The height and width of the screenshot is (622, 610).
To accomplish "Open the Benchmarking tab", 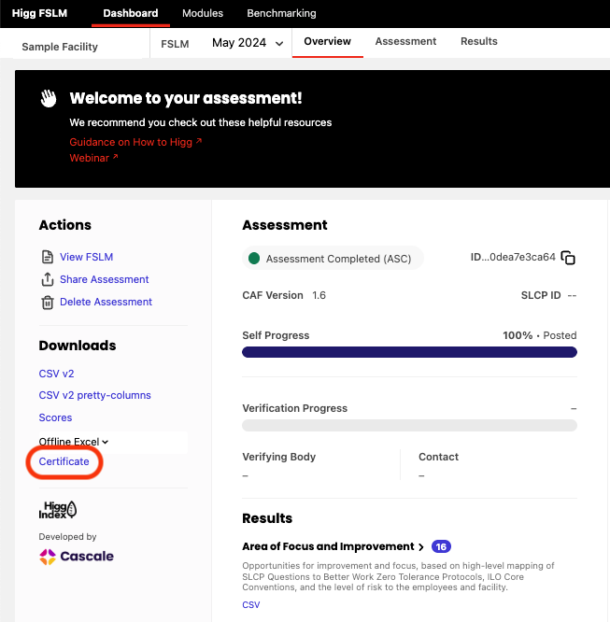I will tap(281, 13).
